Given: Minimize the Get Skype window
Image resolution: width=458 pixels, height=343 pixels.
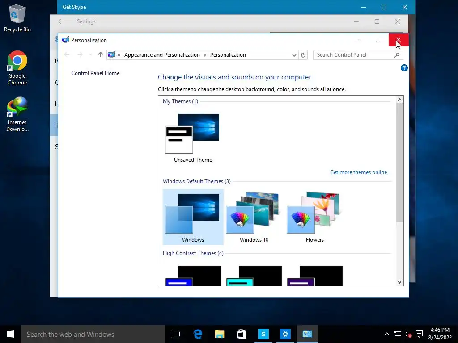Looking at the screenshot, I should coord(364,7).
